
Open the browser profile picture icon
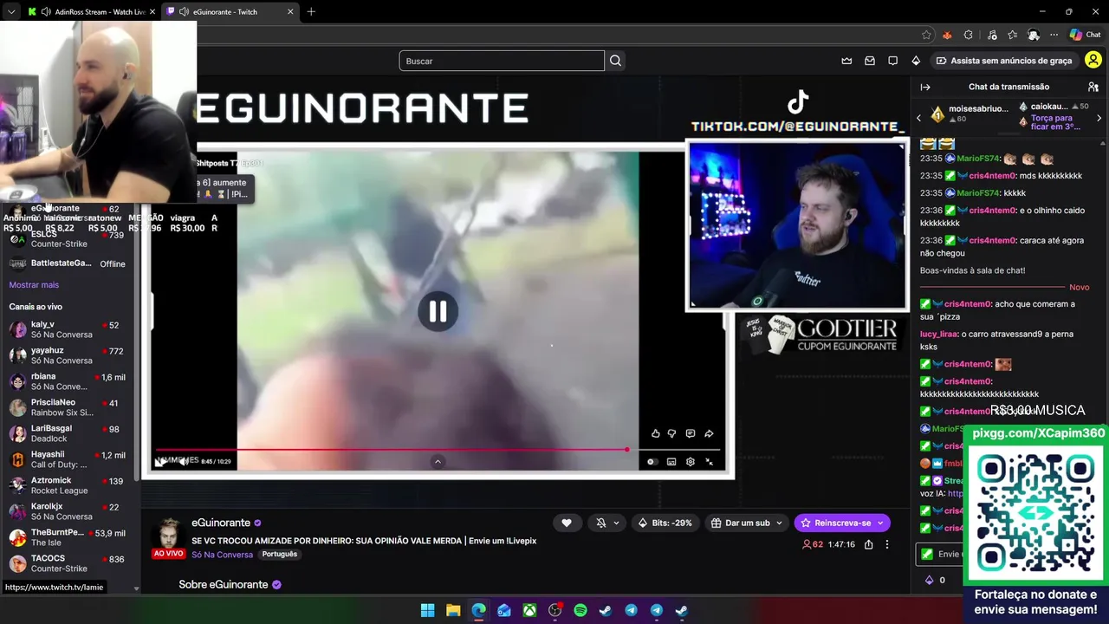point(1034,35)
